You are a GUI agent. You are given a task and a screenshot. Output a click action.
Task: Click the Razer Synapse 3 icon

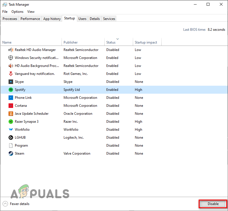(11, 122)
